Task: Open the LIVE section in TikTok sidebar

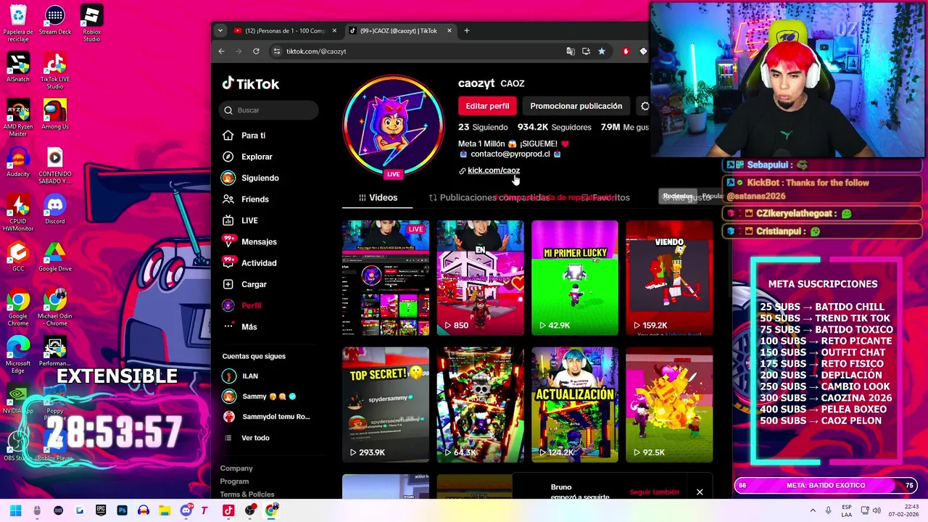Action: 241,220
